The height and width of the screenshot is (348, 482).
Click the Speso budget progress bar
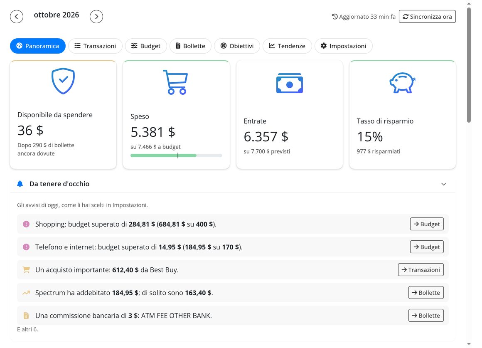[176, 155]
